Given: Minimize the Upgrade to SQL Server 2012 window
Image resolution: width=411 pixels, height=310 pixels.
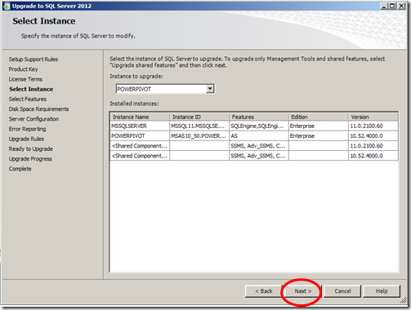Looking at the screenshot, I should point(384,6).
